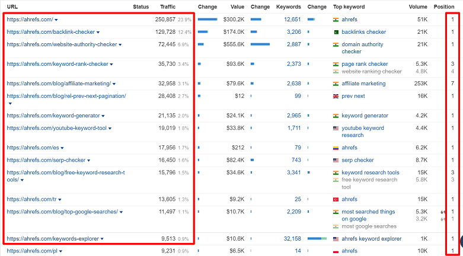Click the Colombia flag in ahrefs.com/es row
463x256 pixels.
coord(336,148)
